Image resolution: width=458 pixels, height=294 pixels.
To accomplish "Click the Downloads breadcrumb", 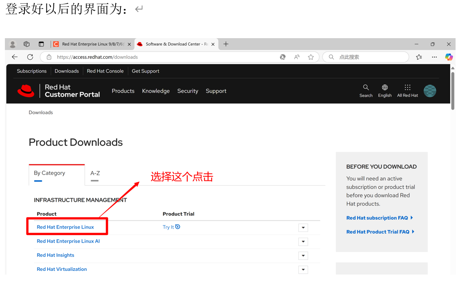I will pyautogui.click(x=41, y=112).
